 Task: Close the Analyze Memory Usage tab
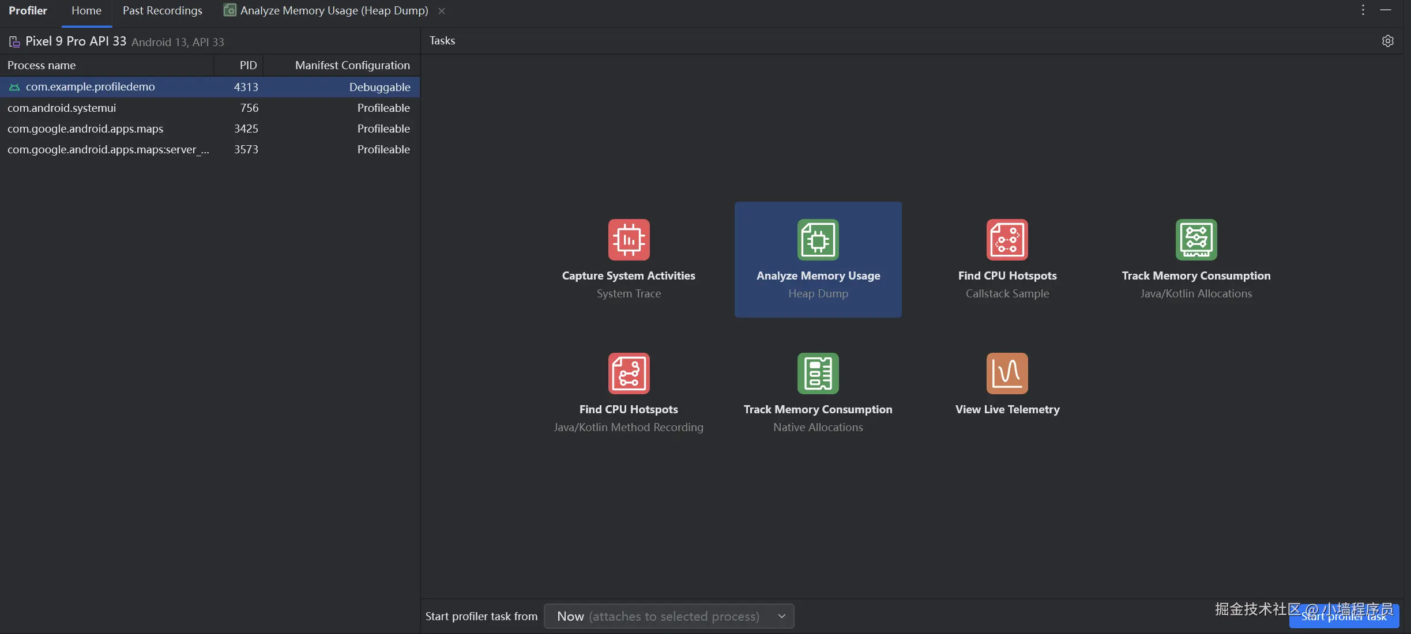point(442,11)
